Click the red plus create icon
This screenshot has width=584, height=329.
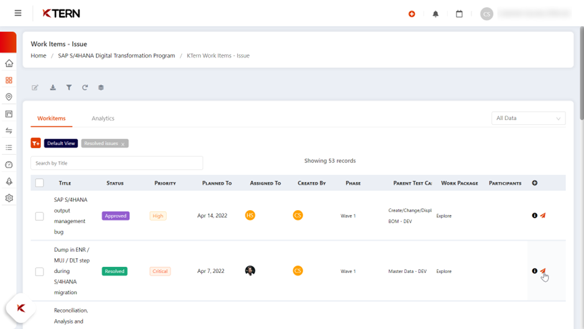pos(411,14)
